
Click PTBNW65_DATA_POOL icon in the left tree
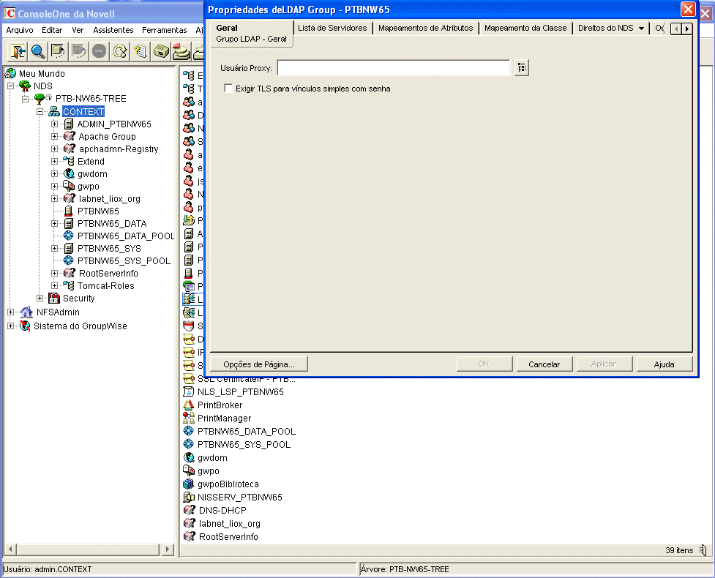coord(68,236)
